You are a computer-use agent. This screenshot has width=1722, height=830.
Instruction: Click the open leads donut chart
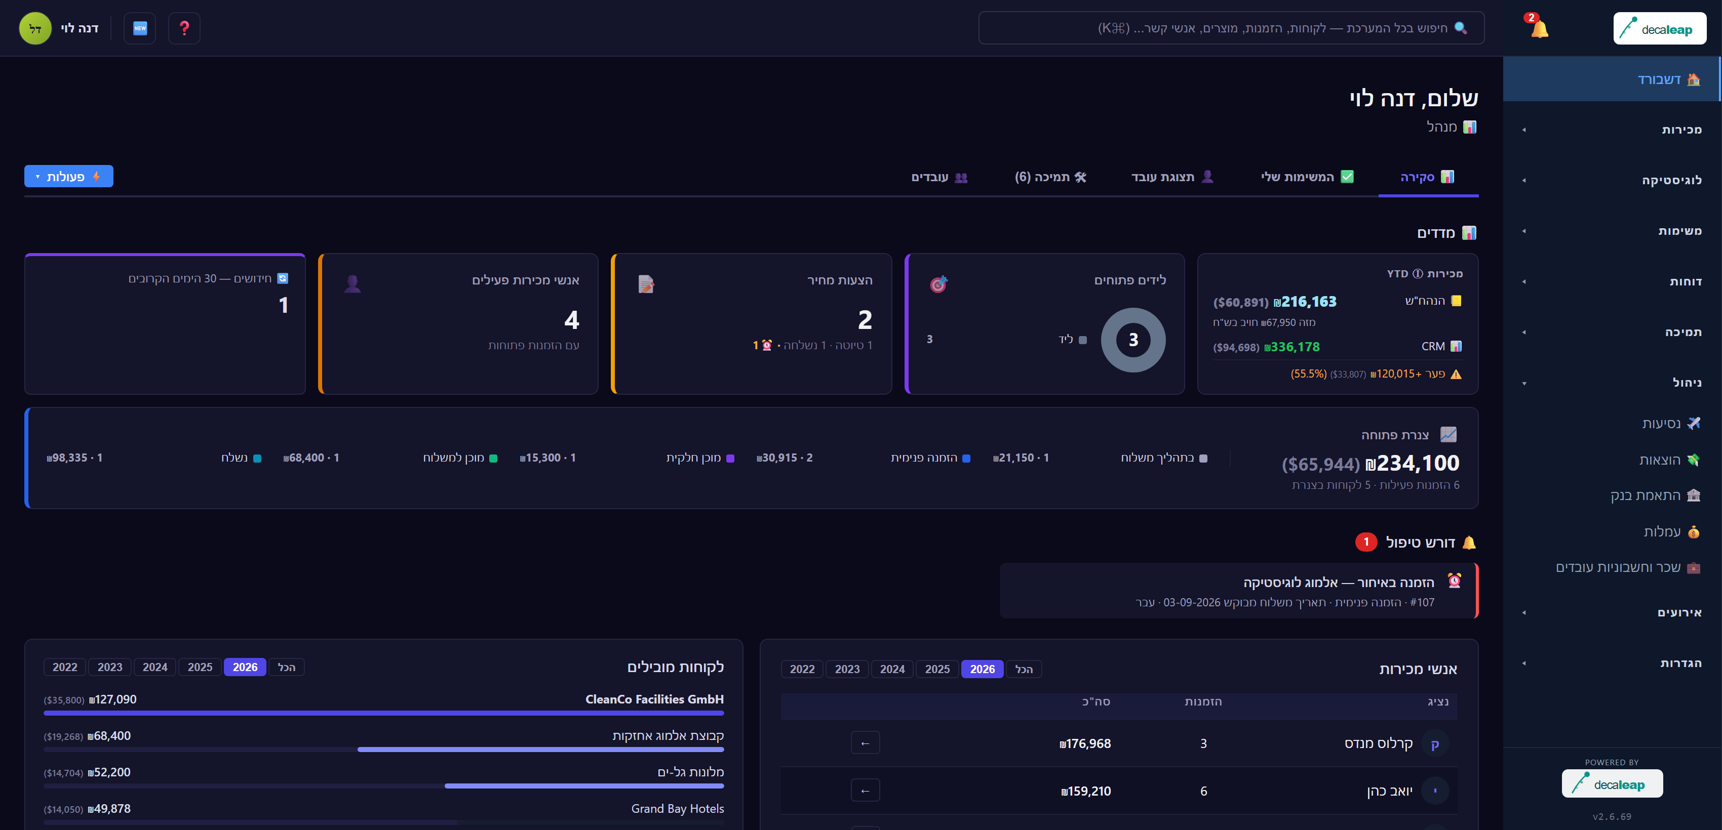1133,340
